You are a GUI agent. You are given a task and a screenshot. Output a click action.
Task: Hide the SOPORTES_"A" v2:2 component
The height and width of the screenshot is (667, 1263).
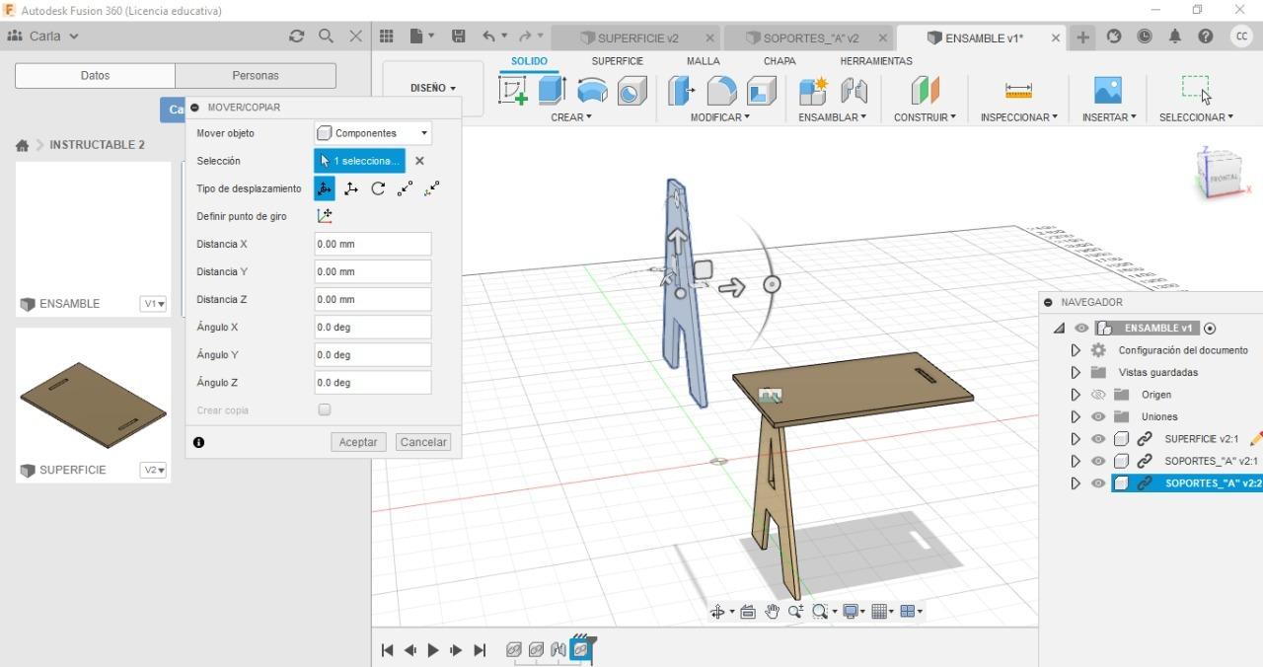coord(1098,483)
